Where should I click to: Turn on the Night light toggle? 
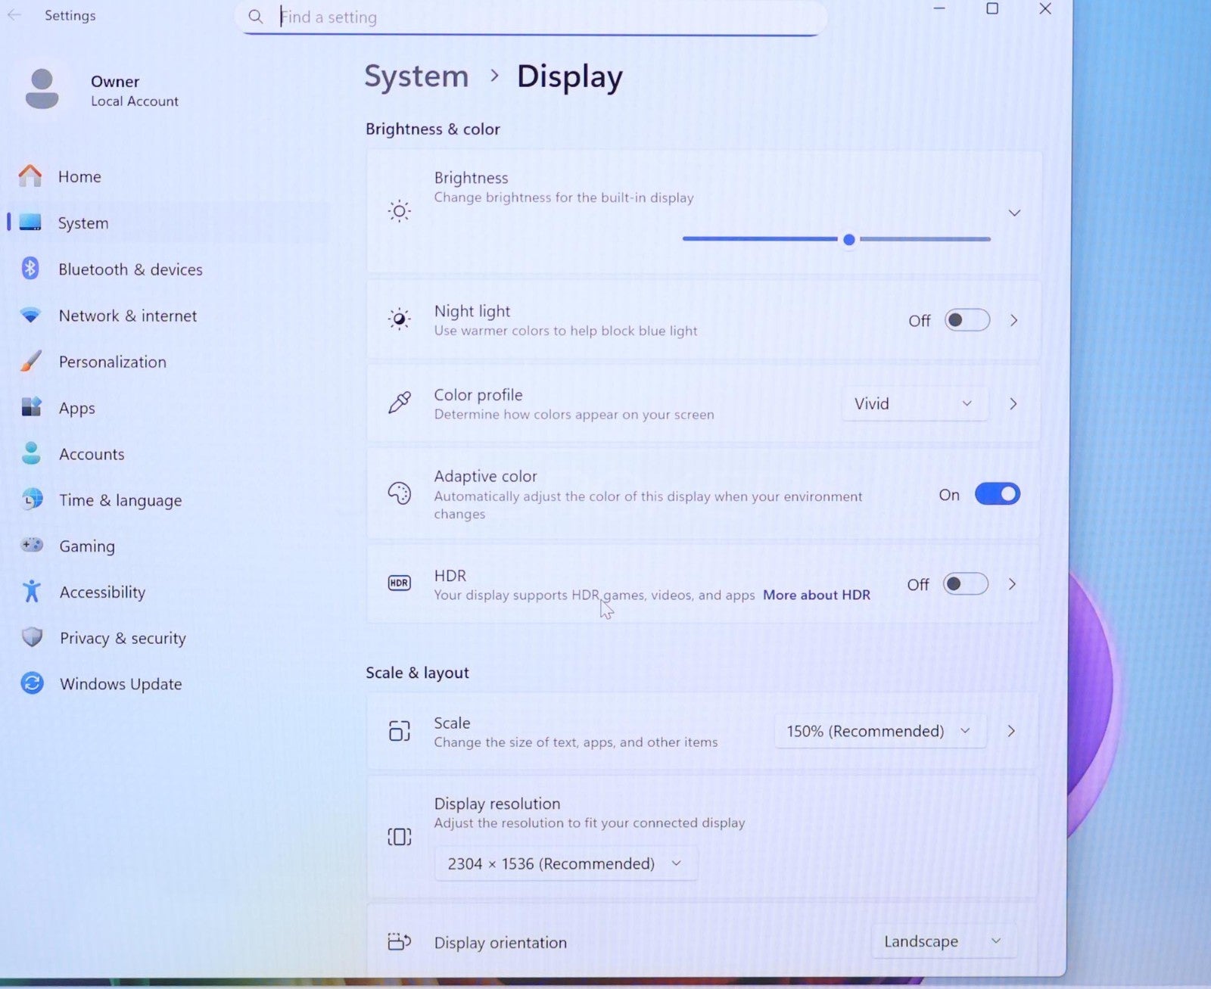[x=967, y=320]
